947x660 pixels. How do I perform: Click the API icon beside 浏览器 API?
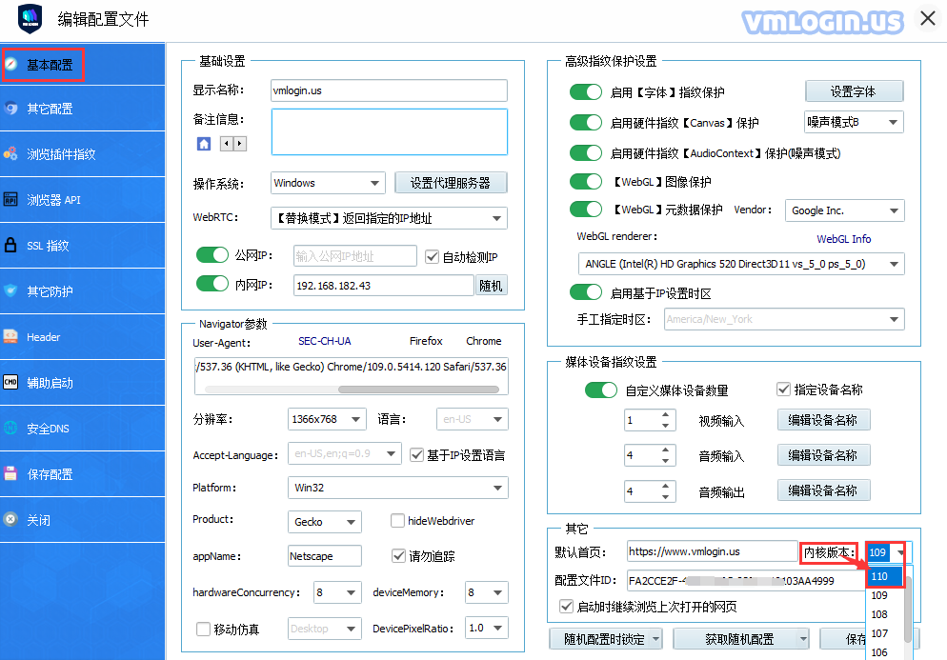tap(10, 199)
